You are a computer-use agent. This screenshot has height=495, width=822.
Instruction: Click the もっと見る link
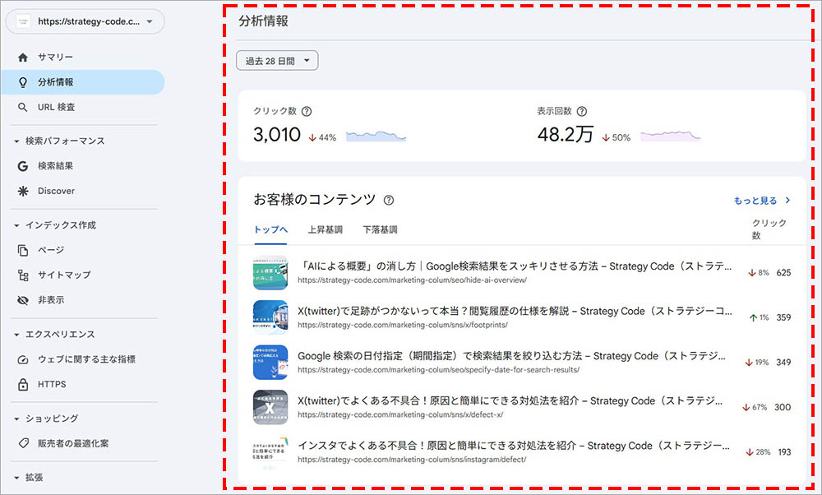[x=761, y=200]
